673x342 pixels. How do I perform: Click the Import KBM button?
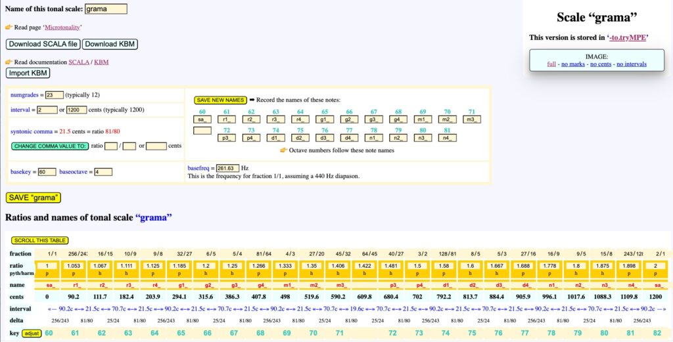click(x=28, y=73)
